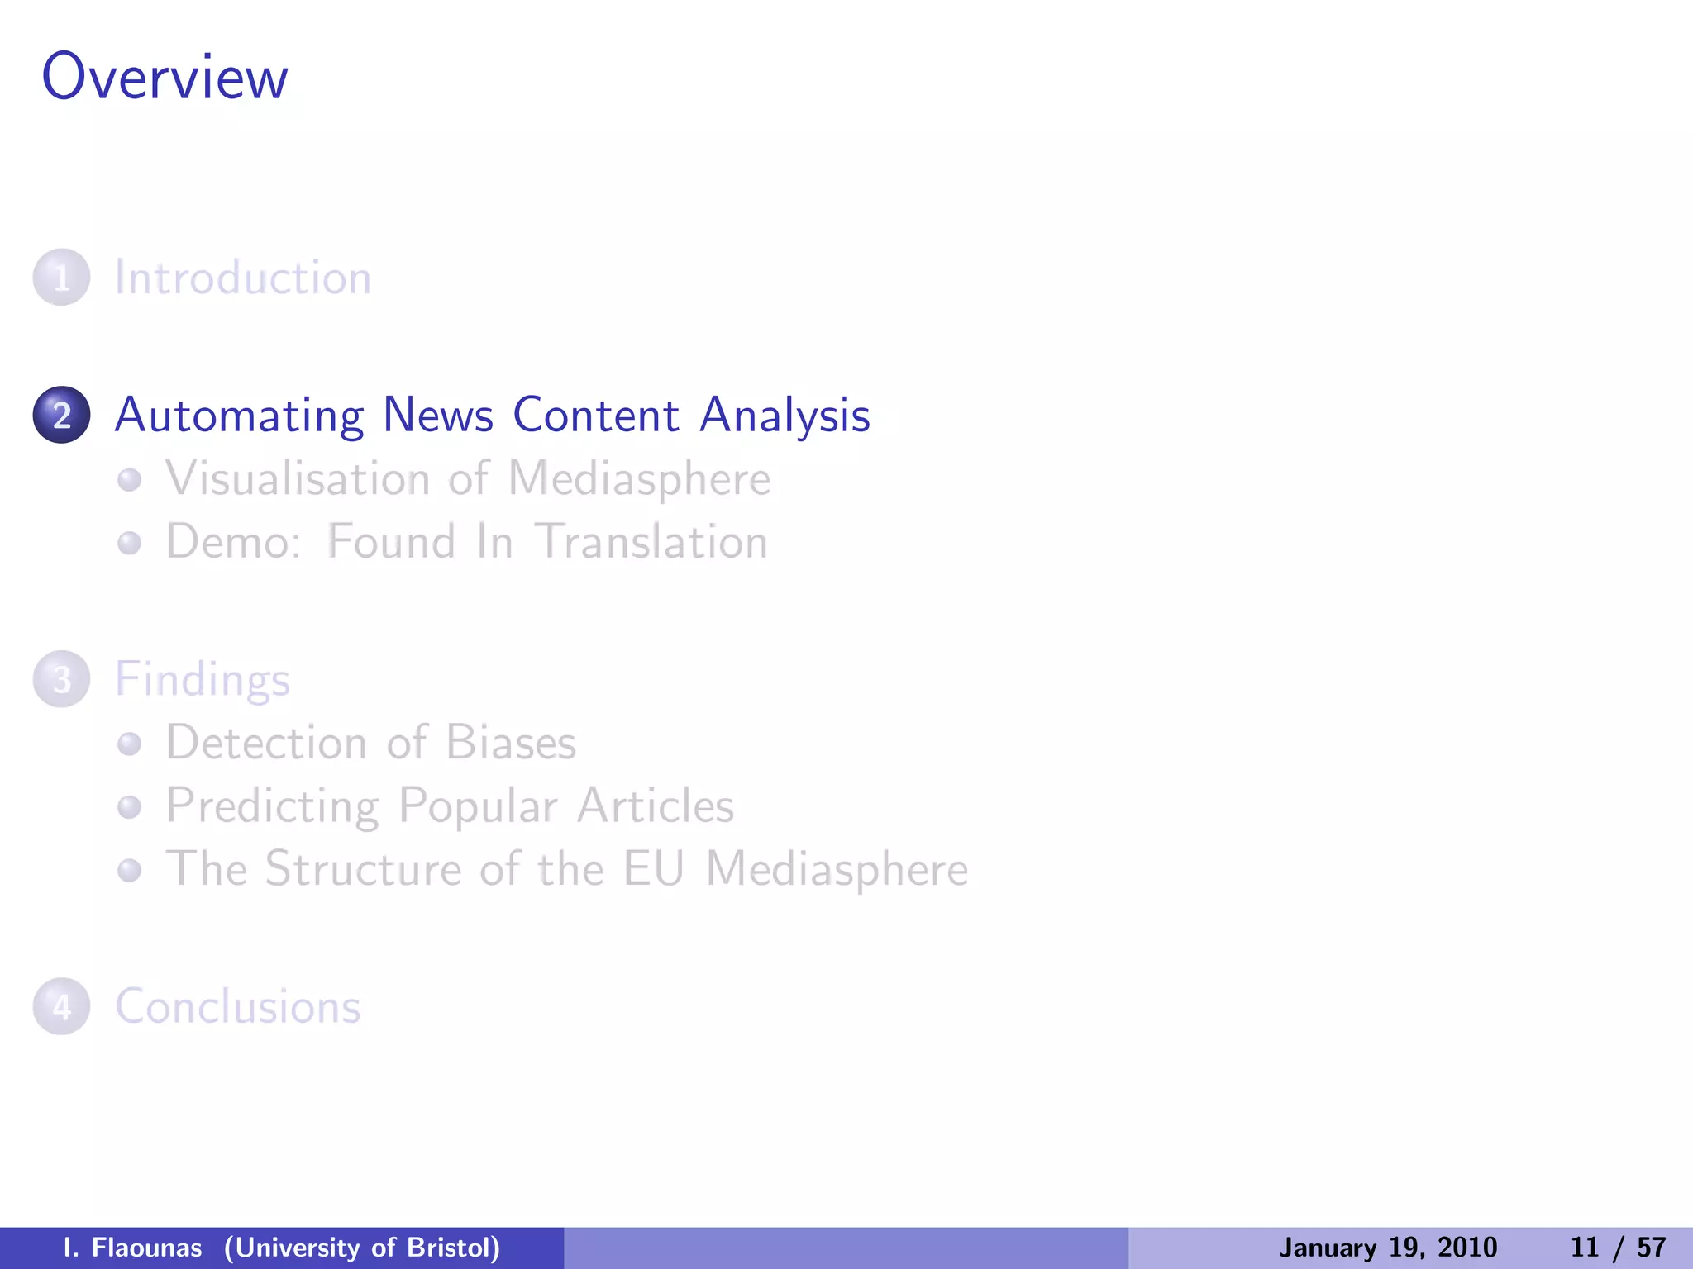The image size is (1693, 1269).
Task: Go to Visualisation of Mediasphere subsection
Action: (468, 479)
